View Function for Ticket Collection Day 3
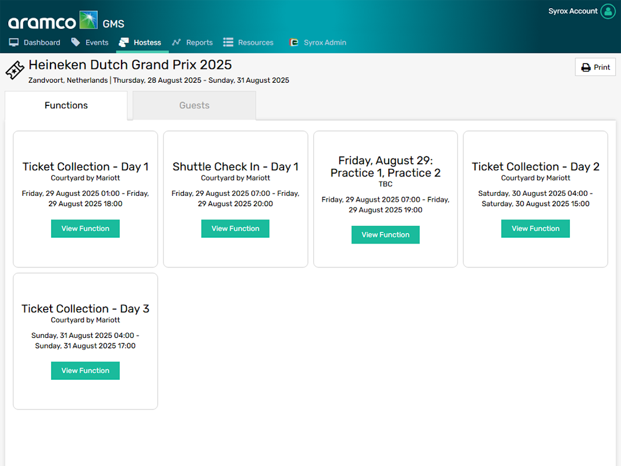Screen dimensions: 621x466 pyautogui.click(x=85, y=370)
